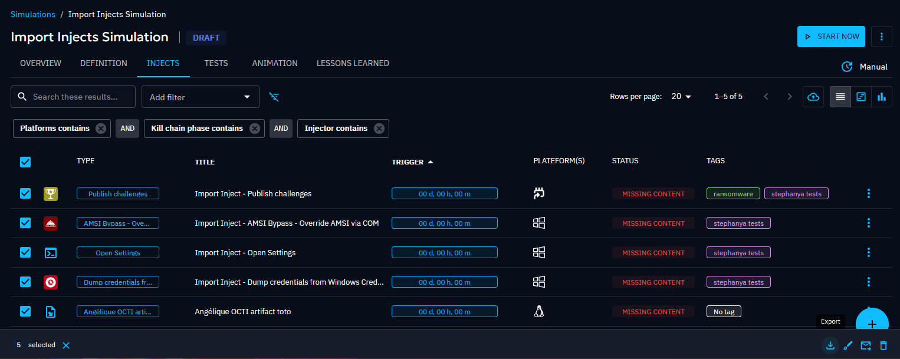Switch to the Tests tab

click(x=216, y=63)
